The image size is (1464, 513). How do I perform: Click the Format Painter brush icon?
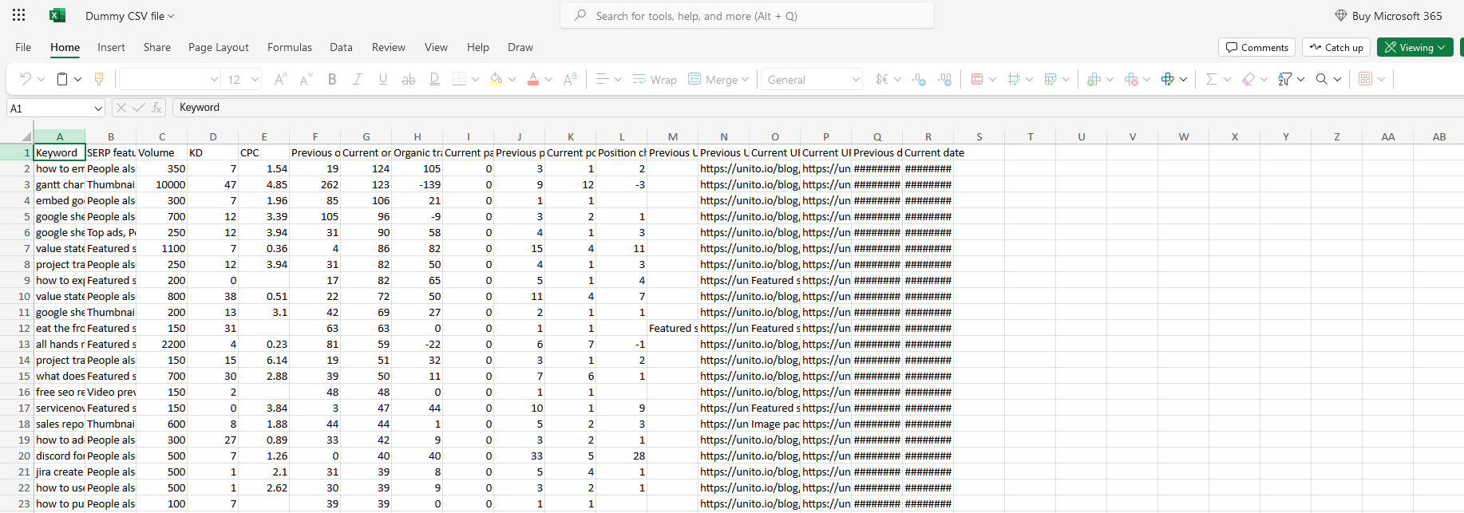99,79
